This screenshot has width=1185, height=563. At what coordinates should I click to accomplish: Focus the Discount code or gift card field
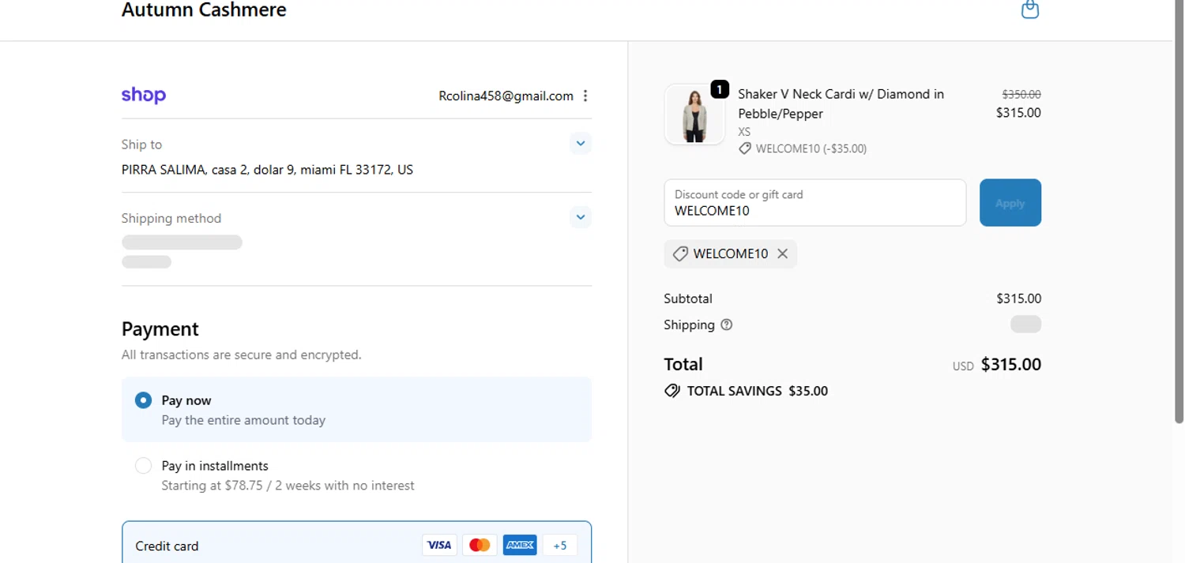click(x=815, y=203)
